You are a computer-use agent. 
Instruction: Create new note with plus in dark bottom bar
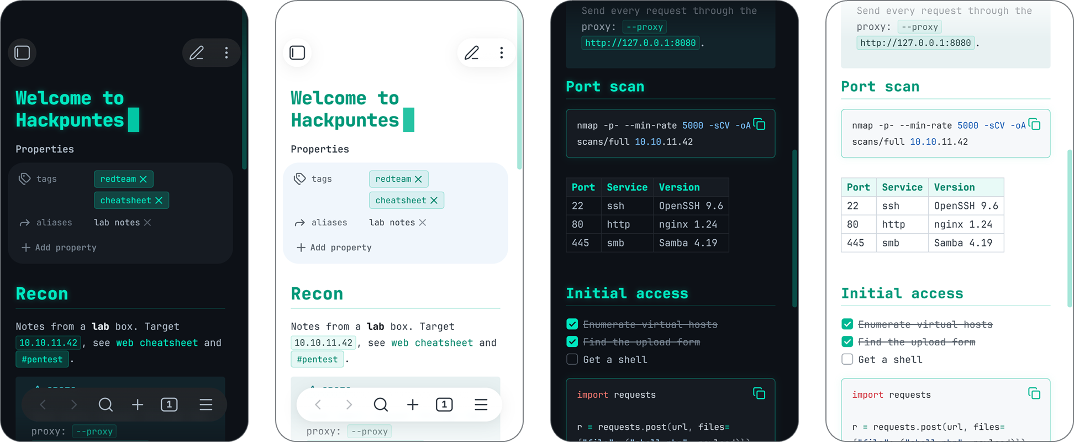point(138,404)
